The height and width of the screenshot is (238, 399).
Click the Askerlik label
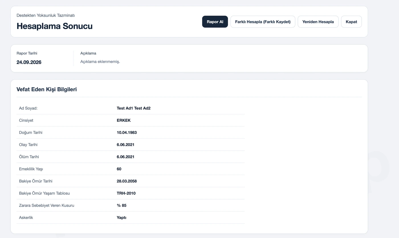(26, 218)
